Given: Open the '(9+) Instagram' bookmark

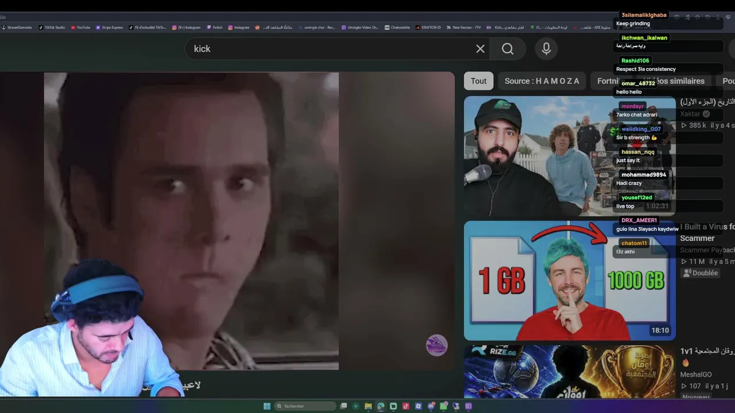Looking at the screenshot, I should pyautogui.click(x=187, y=28).
